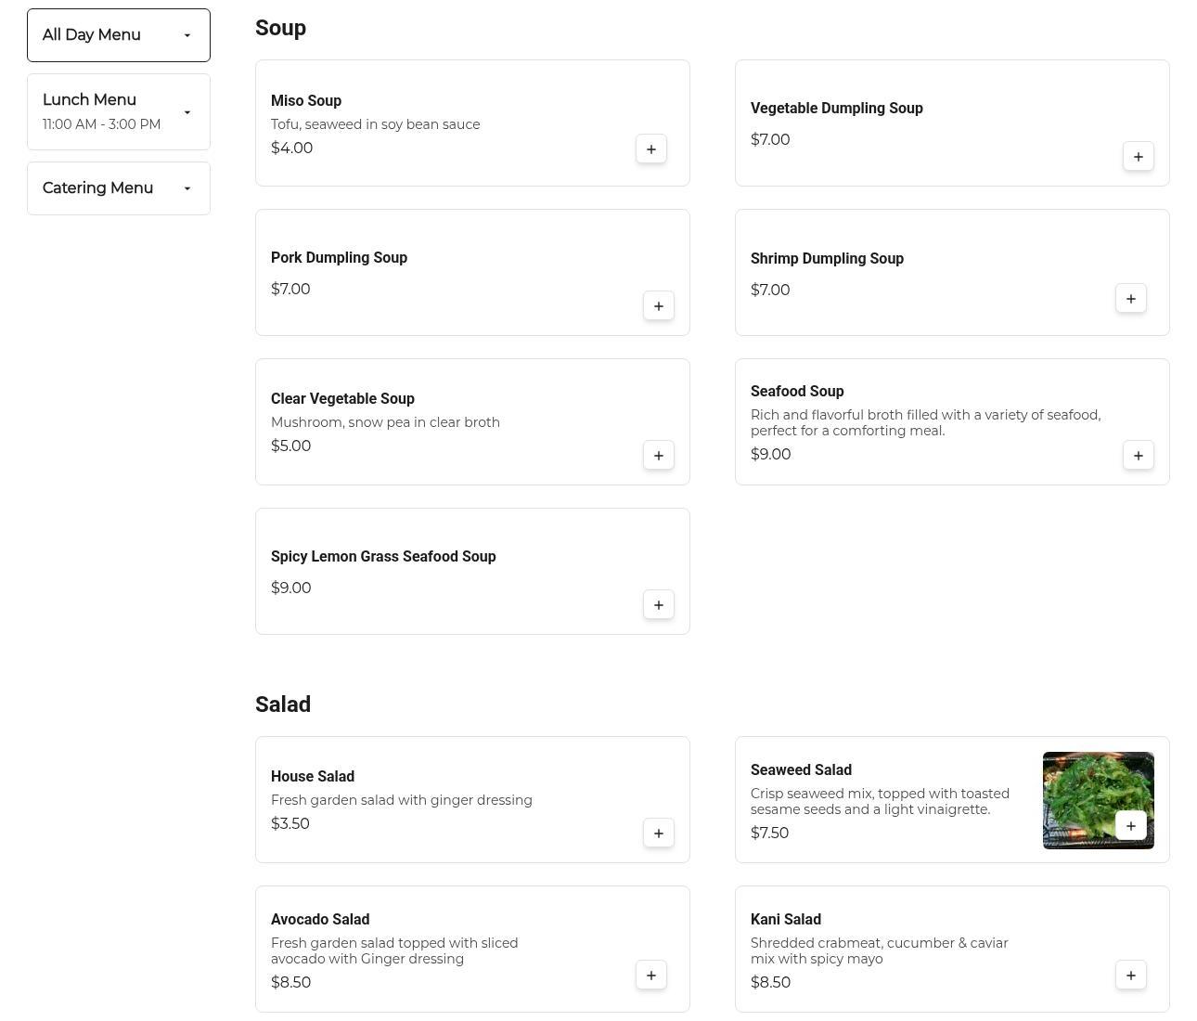Open the Catering Menu dropdown

(119, 188)
